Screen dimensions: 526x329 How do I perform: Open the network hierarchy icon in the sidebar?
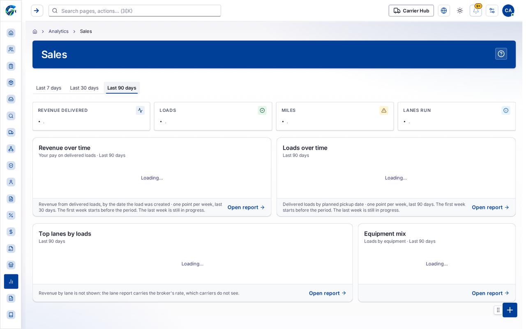[x=11, y=149]
